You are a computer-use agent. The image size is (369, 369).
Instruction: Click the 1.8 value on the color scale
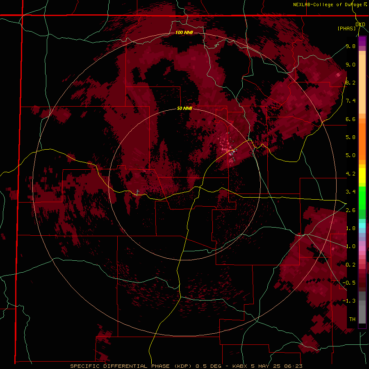(351, 228)
